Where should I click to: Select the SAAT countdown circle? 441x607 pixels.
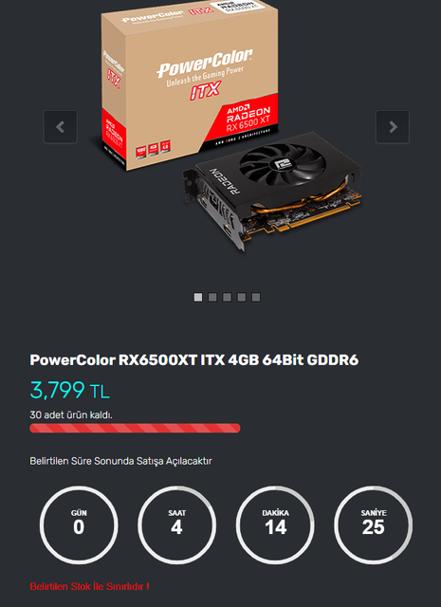coord(176,524)
